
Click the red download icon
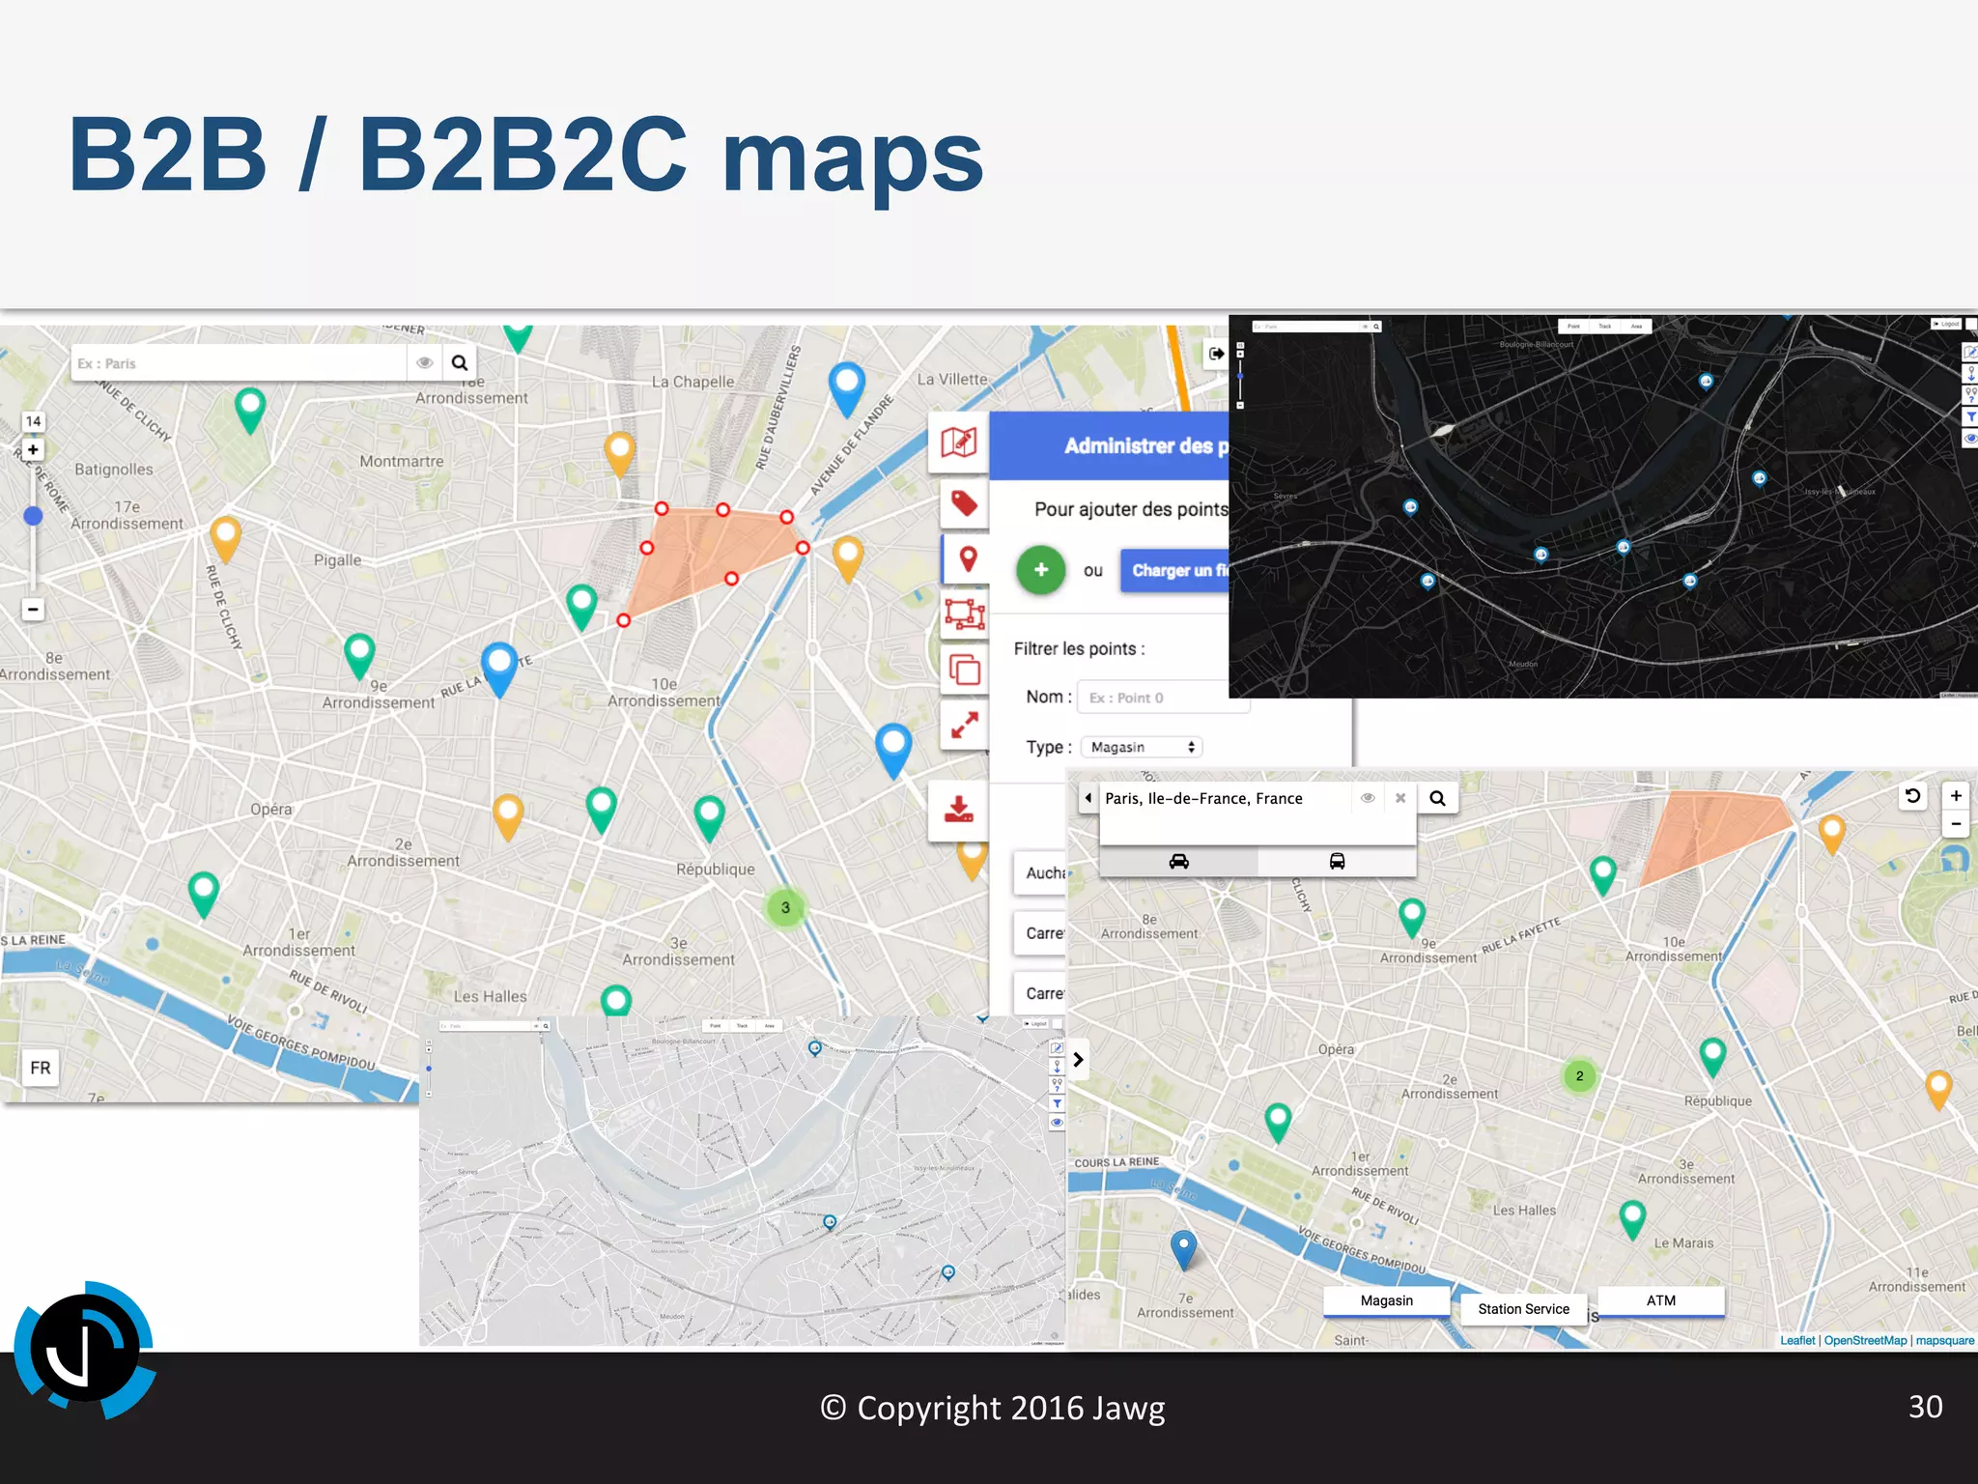click(958, 810)
